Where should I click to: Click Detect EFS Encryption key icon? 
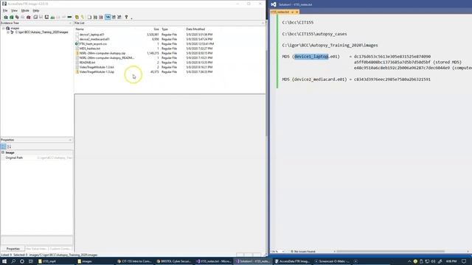(83, 17)
